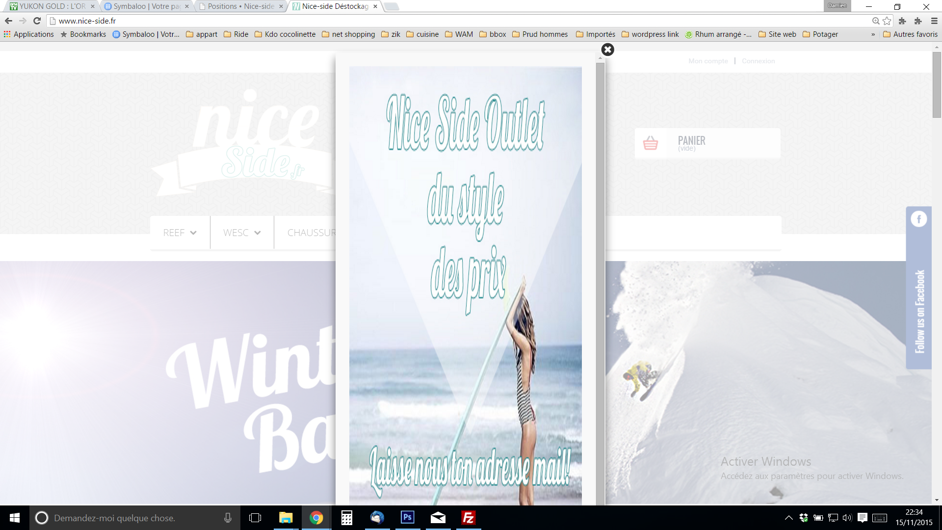Go forward in browser history

pos(23,21)
